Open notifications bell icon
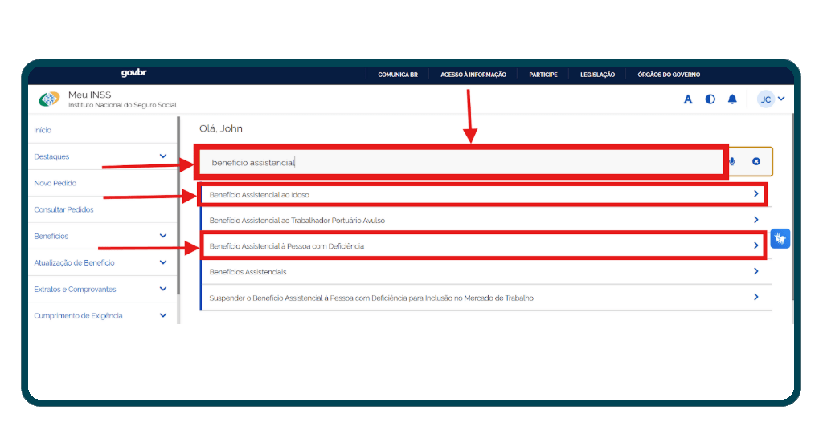Viewport: 823px width, 430px height. point(732,99)
